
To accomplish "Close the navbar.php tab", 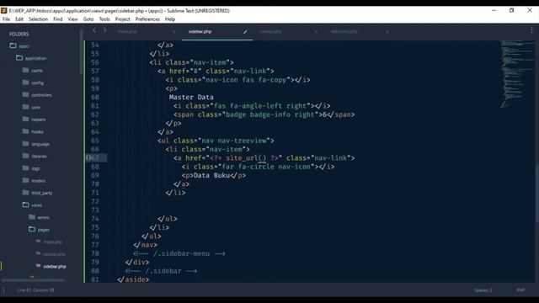I will coord(317,32).
